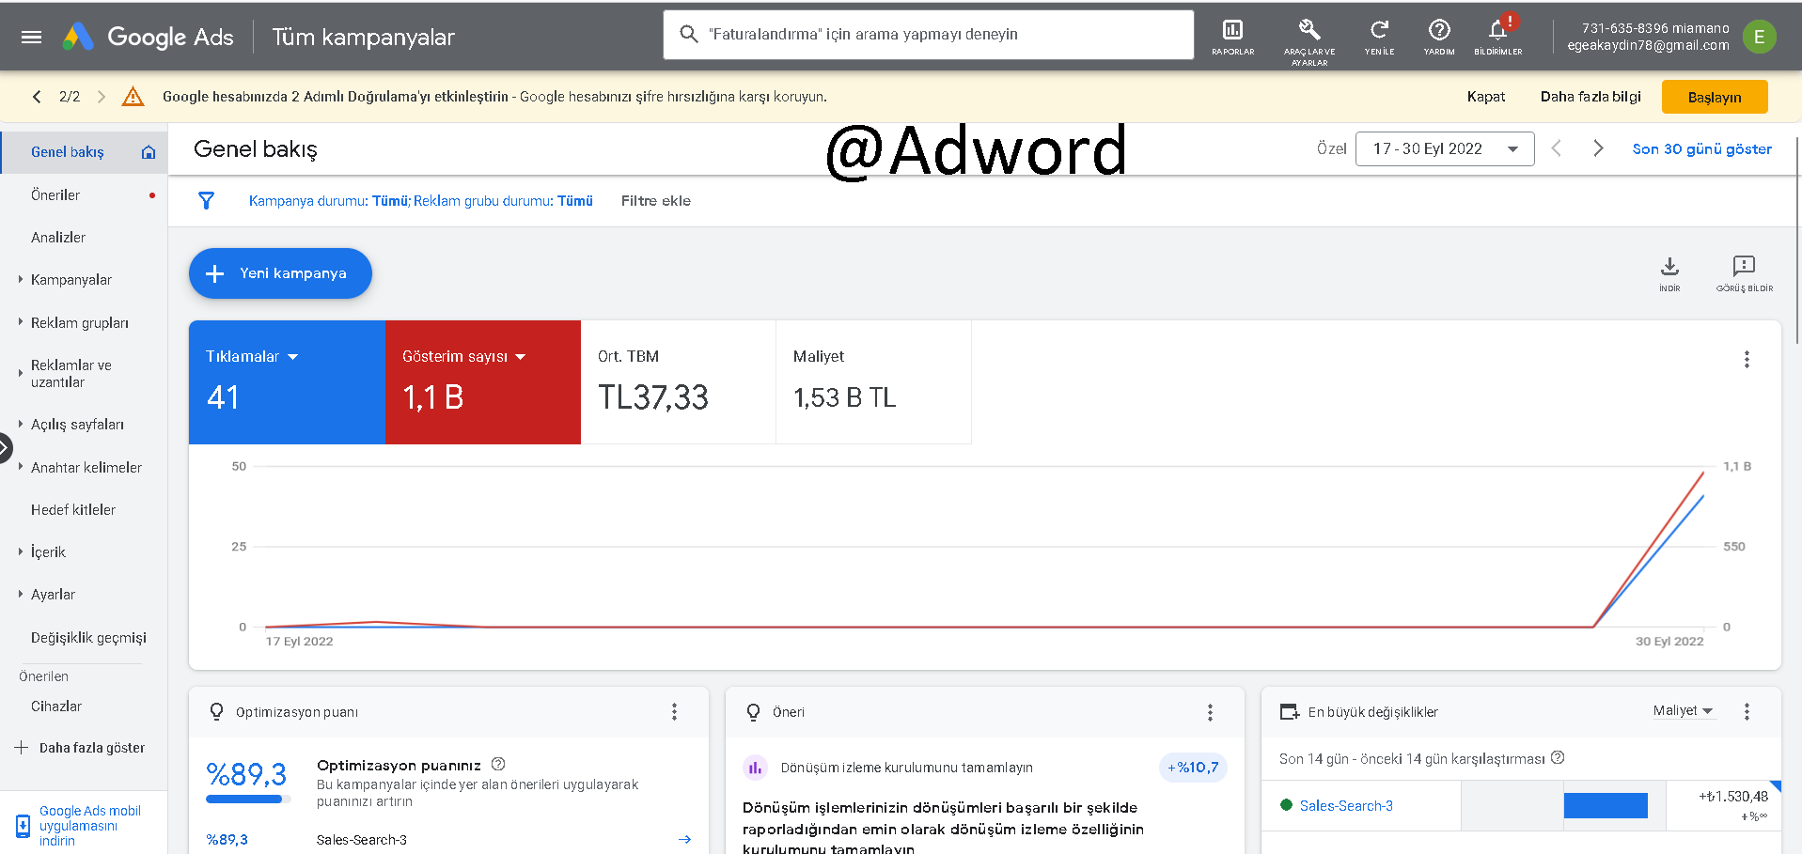Image resolution: width=1802 pixels, height=854 pixels.
Task: Expand Açılış sayfaları in the sidebar
Action: (x=21, y=425)
